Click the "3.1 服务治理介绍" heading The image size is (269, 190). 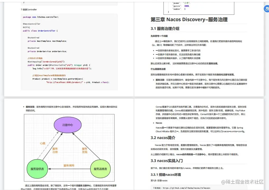pos(165,29)
